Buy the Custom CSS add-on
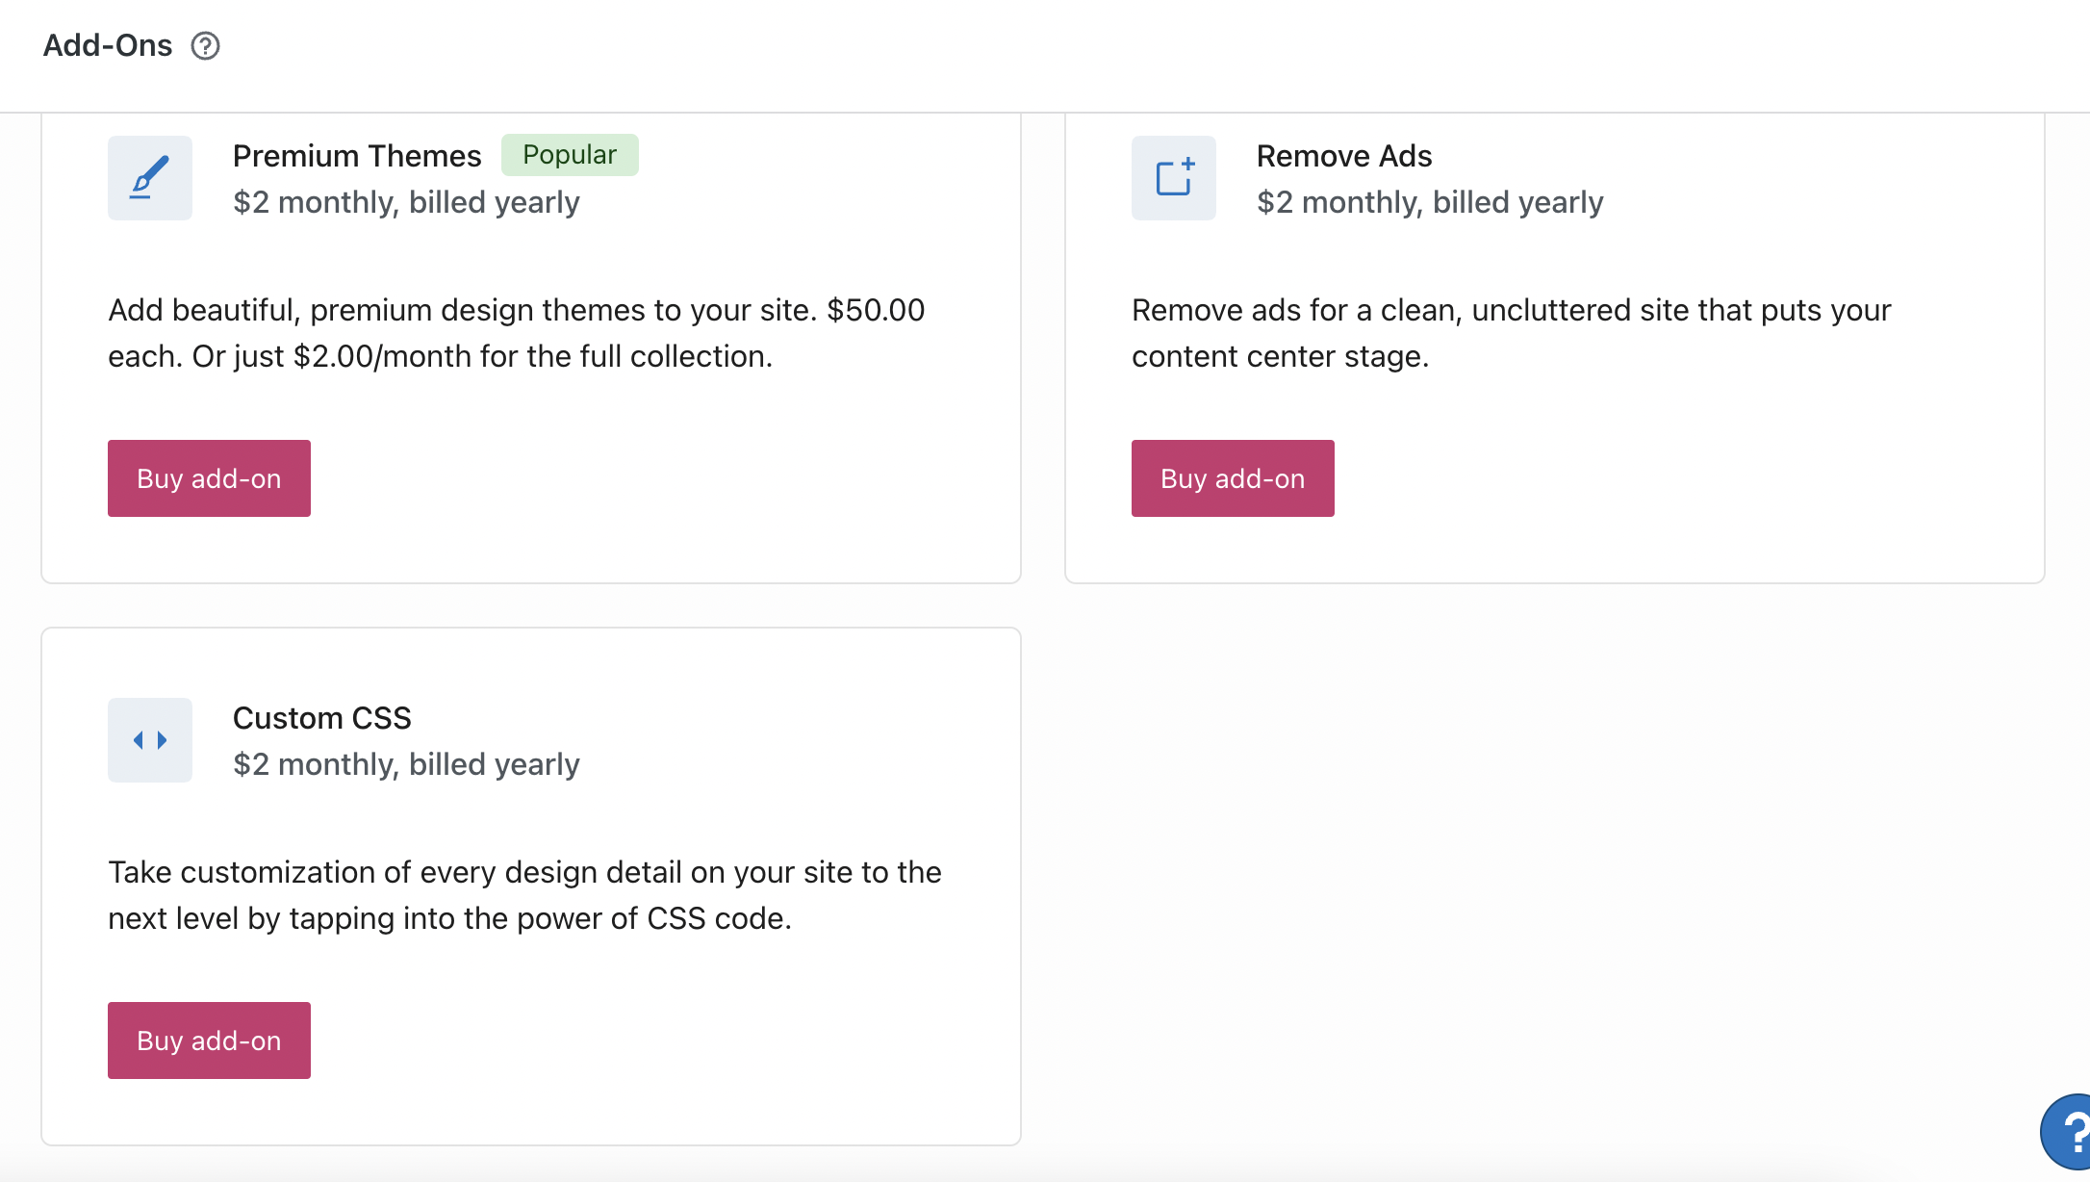The height and width of the screenshot is (1182, 2090). tap(209, 1041)
